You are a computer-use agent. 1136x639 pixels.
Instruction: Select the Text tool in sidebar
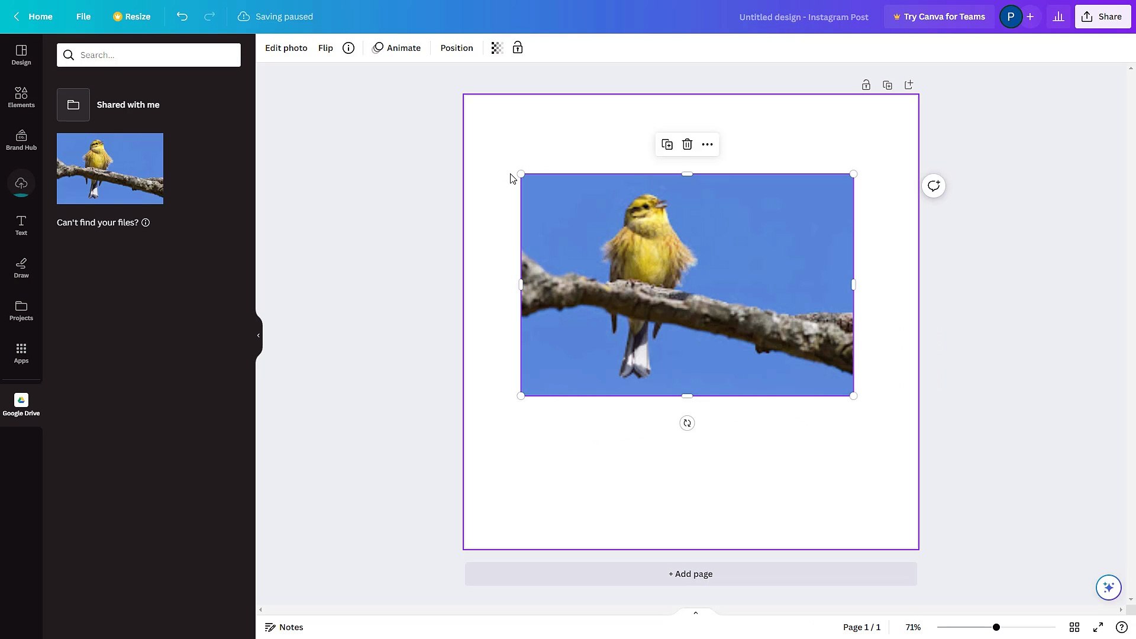pos(21,225)
